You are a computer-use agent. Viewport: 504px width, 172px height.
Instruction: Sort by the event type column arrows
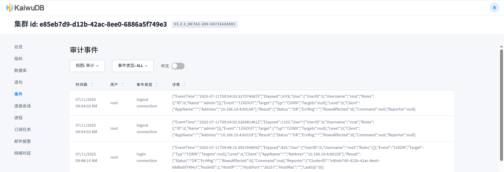click(157, 85)
